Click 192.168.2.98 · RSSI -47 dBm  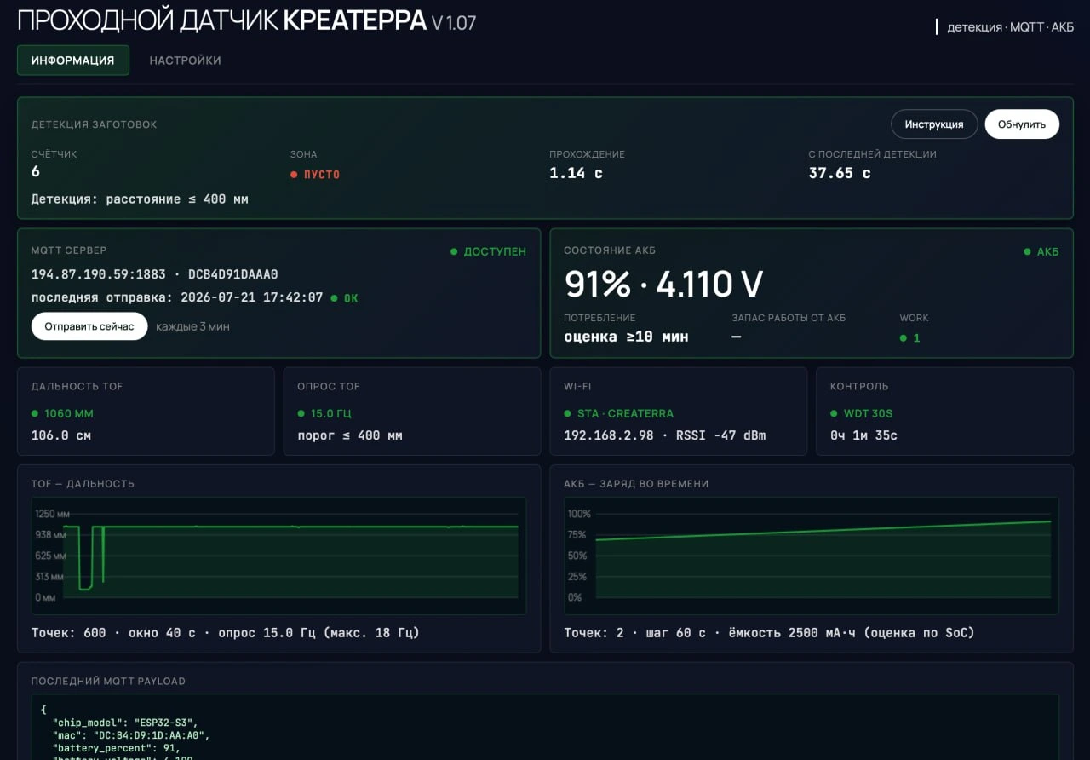click(x=665, y=435)
